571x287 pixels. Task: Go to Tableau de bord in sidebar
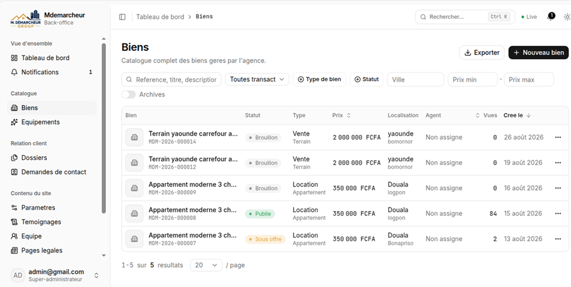[x=52, y=58]
